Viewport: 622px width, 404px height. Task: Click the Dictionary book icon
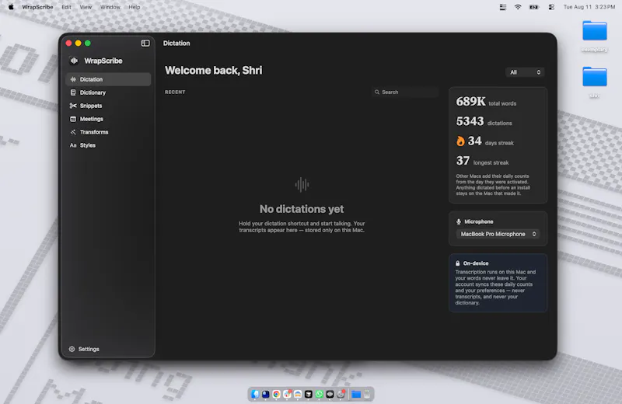click(73, 92)
